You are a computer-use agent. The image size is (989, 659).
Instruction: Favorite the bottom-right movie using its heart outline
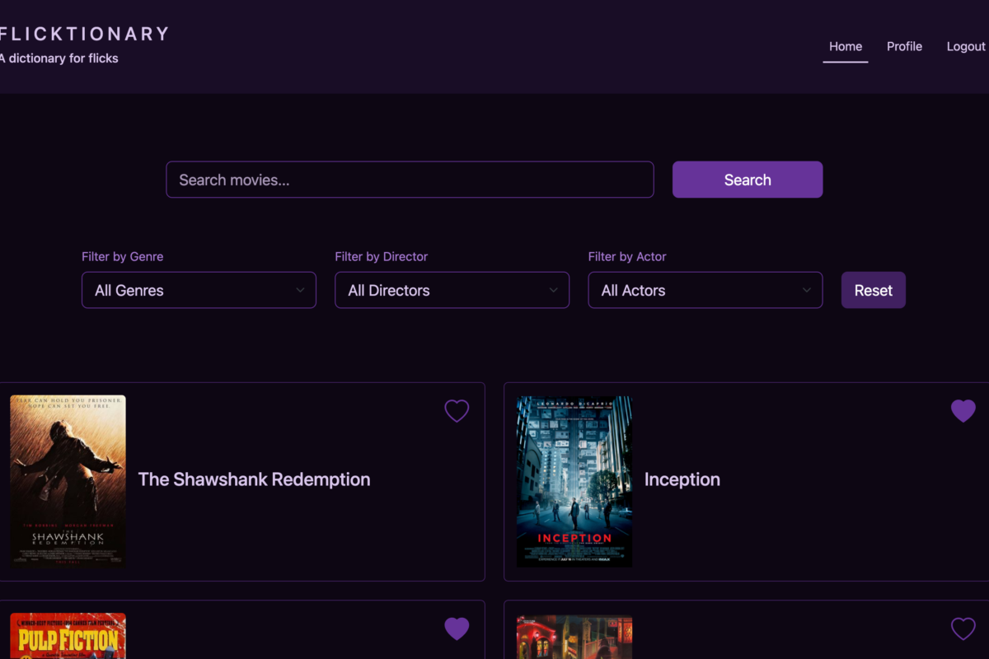click(963, 629)
